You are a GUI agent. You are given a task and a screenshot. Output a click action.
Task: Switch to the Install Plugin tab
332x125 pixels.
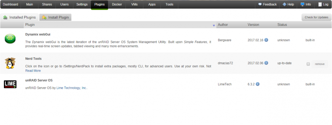coord(55,17)
